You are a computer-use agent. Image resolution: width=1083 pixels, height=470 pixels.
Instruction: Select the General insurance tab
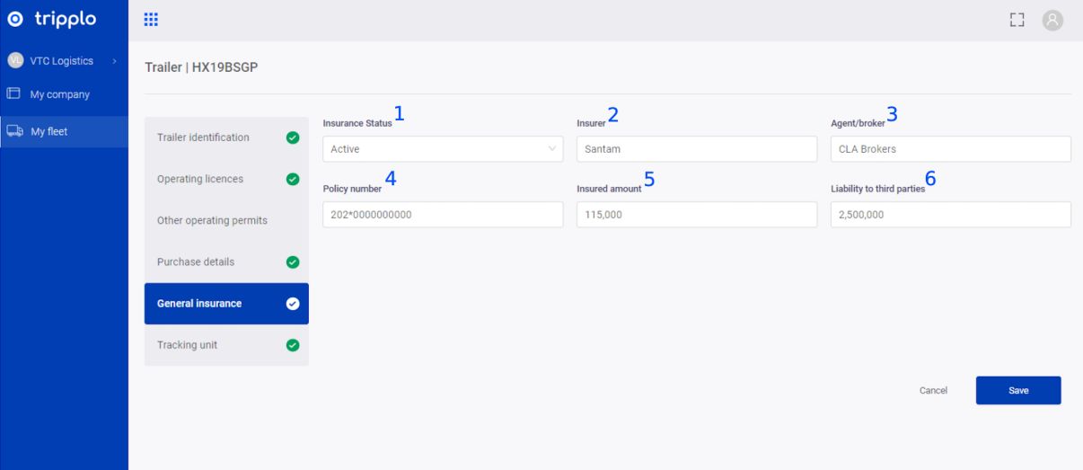[199, 304]
